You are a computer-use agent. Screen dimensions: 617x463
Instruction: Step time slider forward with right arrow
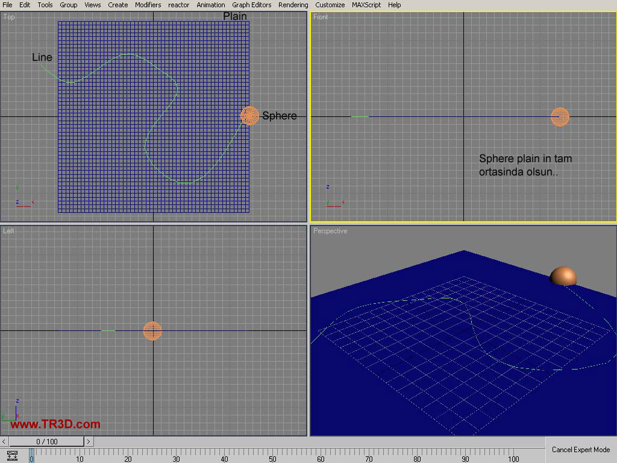pos(89,442)
